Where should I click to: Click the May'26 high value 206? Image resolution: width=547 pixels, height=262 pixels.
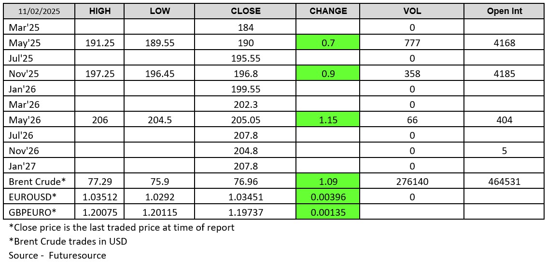click(100, 120)
